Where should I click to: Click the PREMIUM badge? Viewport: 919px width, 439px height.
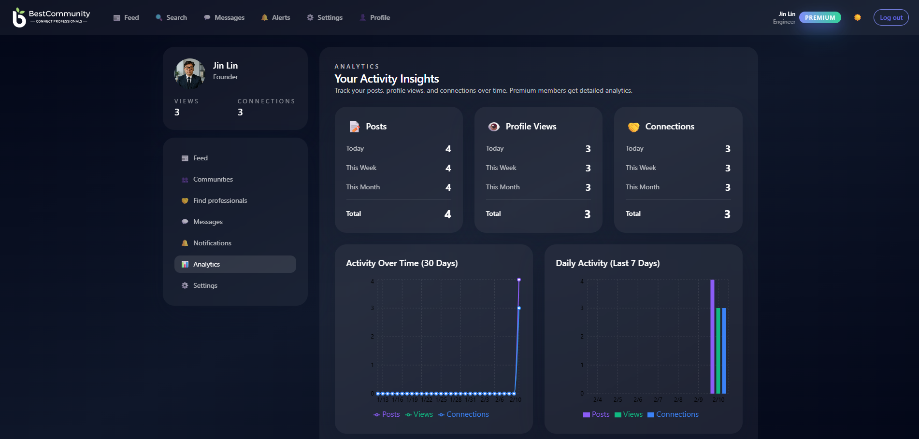[x=819, y=17]
